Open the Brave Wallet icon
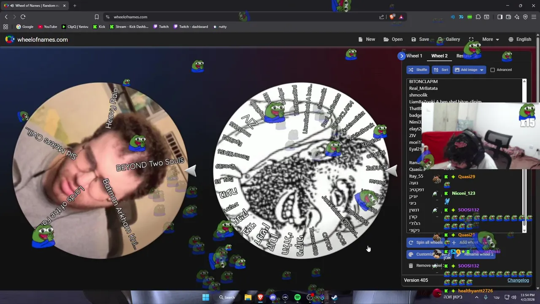The height and width of the screenshot is (304, 540). pos(508,17)
